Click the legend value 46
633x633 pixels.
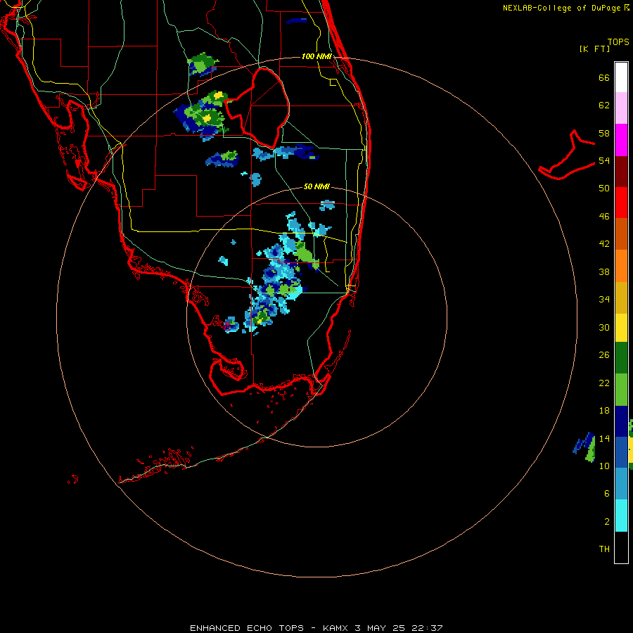coord(604,217)
